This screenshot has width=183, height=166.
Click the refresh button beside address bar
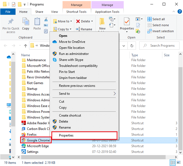coord(132,46)
